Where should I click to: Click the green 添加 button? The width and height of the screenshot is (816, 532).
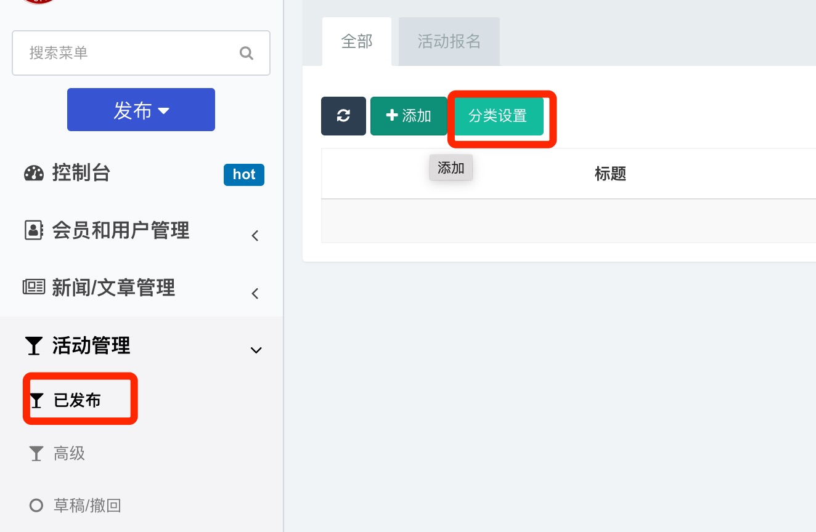pos(408,116)
